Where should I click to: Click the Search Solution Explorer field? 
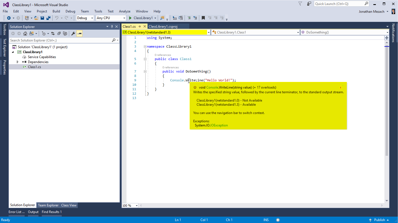click(x=60, y=40)
